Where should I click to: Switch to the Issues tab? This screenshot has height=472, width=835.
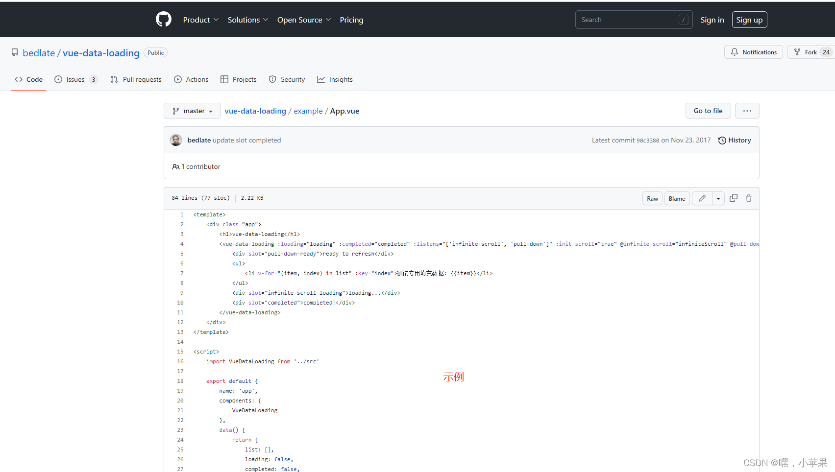pyautogui.click(x=76, y=79)
